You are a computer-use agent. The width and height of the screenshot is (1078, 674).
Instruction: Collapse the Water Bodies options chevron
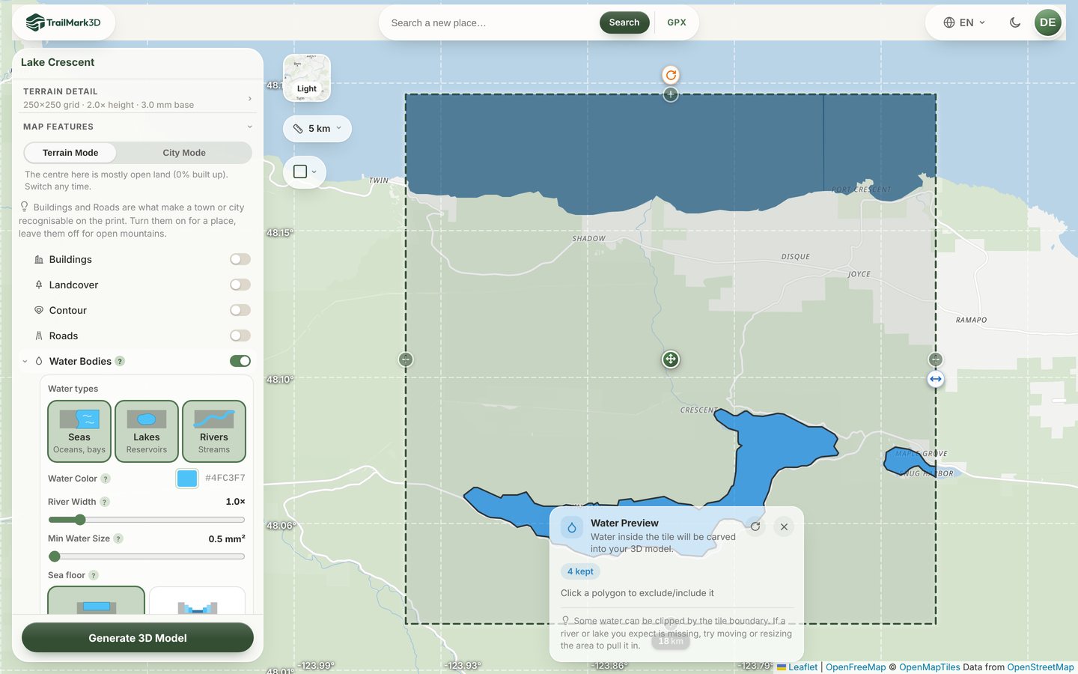[x=25, y=361]
